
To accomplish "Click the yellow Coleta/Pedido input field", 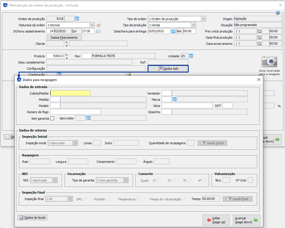I will [x=70, y=93].
